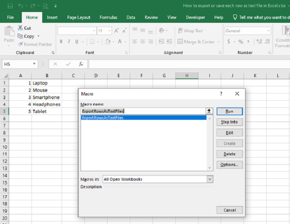Toggle Bold formatting in Font group

point(61,42)
